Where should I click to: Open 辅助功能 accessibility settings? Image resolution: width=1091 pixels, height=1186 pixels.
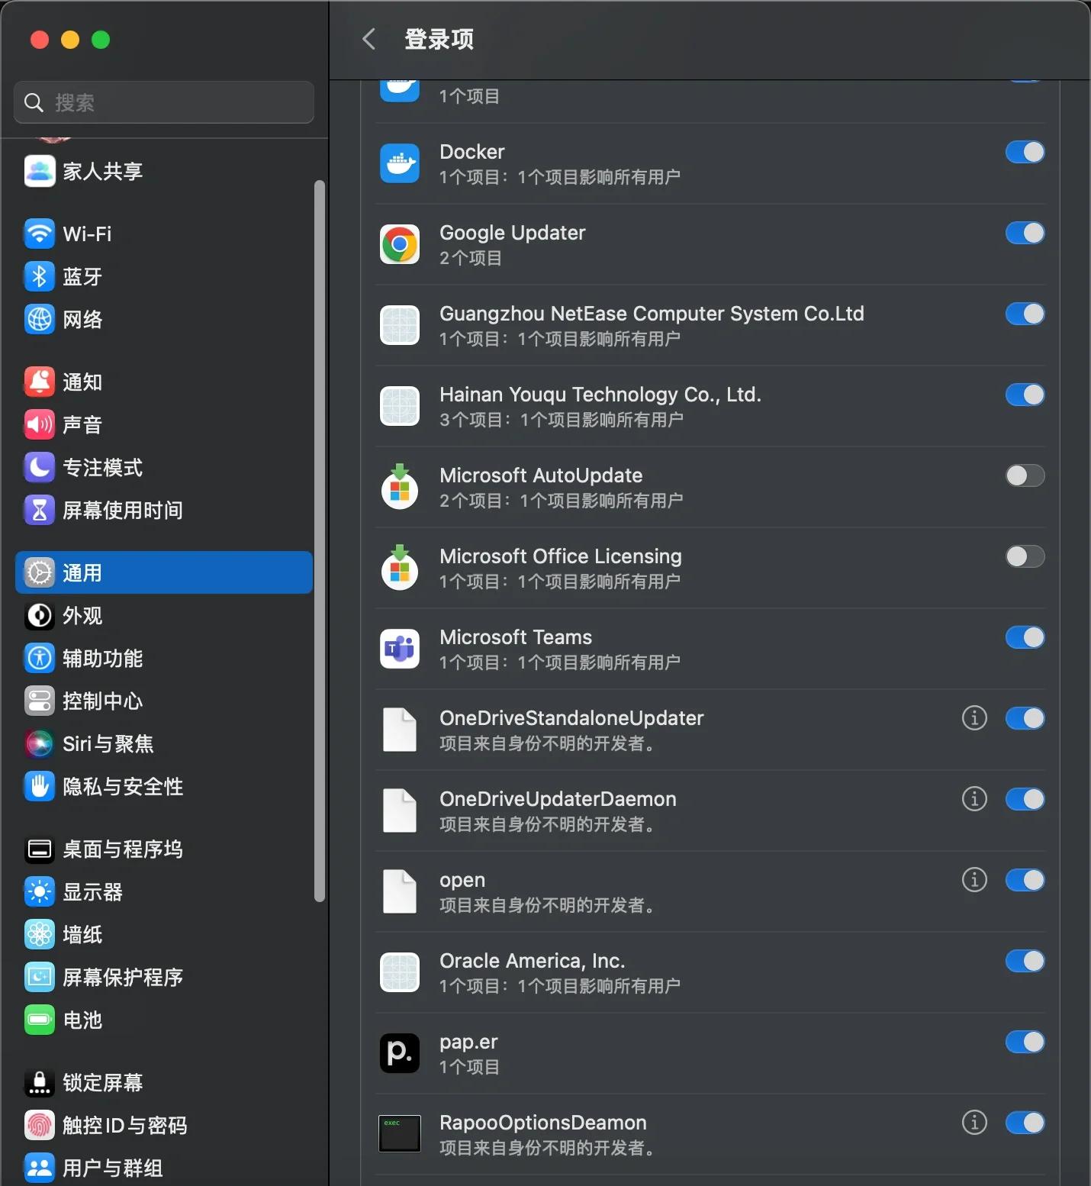pyautogui.click(x=164, y=658)
